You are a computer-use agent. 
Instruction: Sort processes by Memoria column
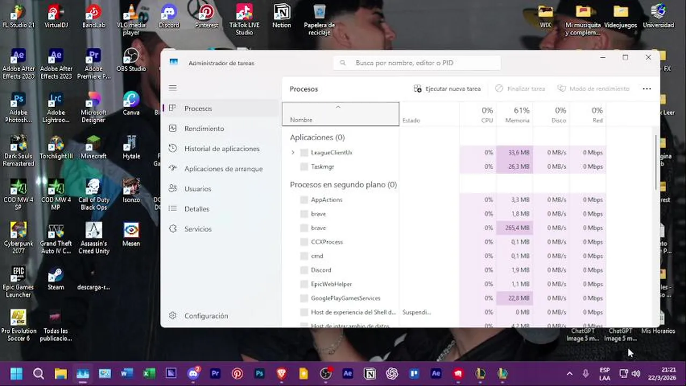(x=514, y=114)
